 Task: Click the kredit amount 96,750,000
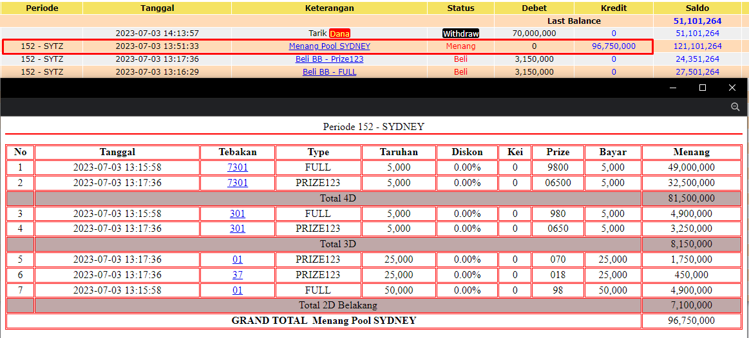pos(613,46)
